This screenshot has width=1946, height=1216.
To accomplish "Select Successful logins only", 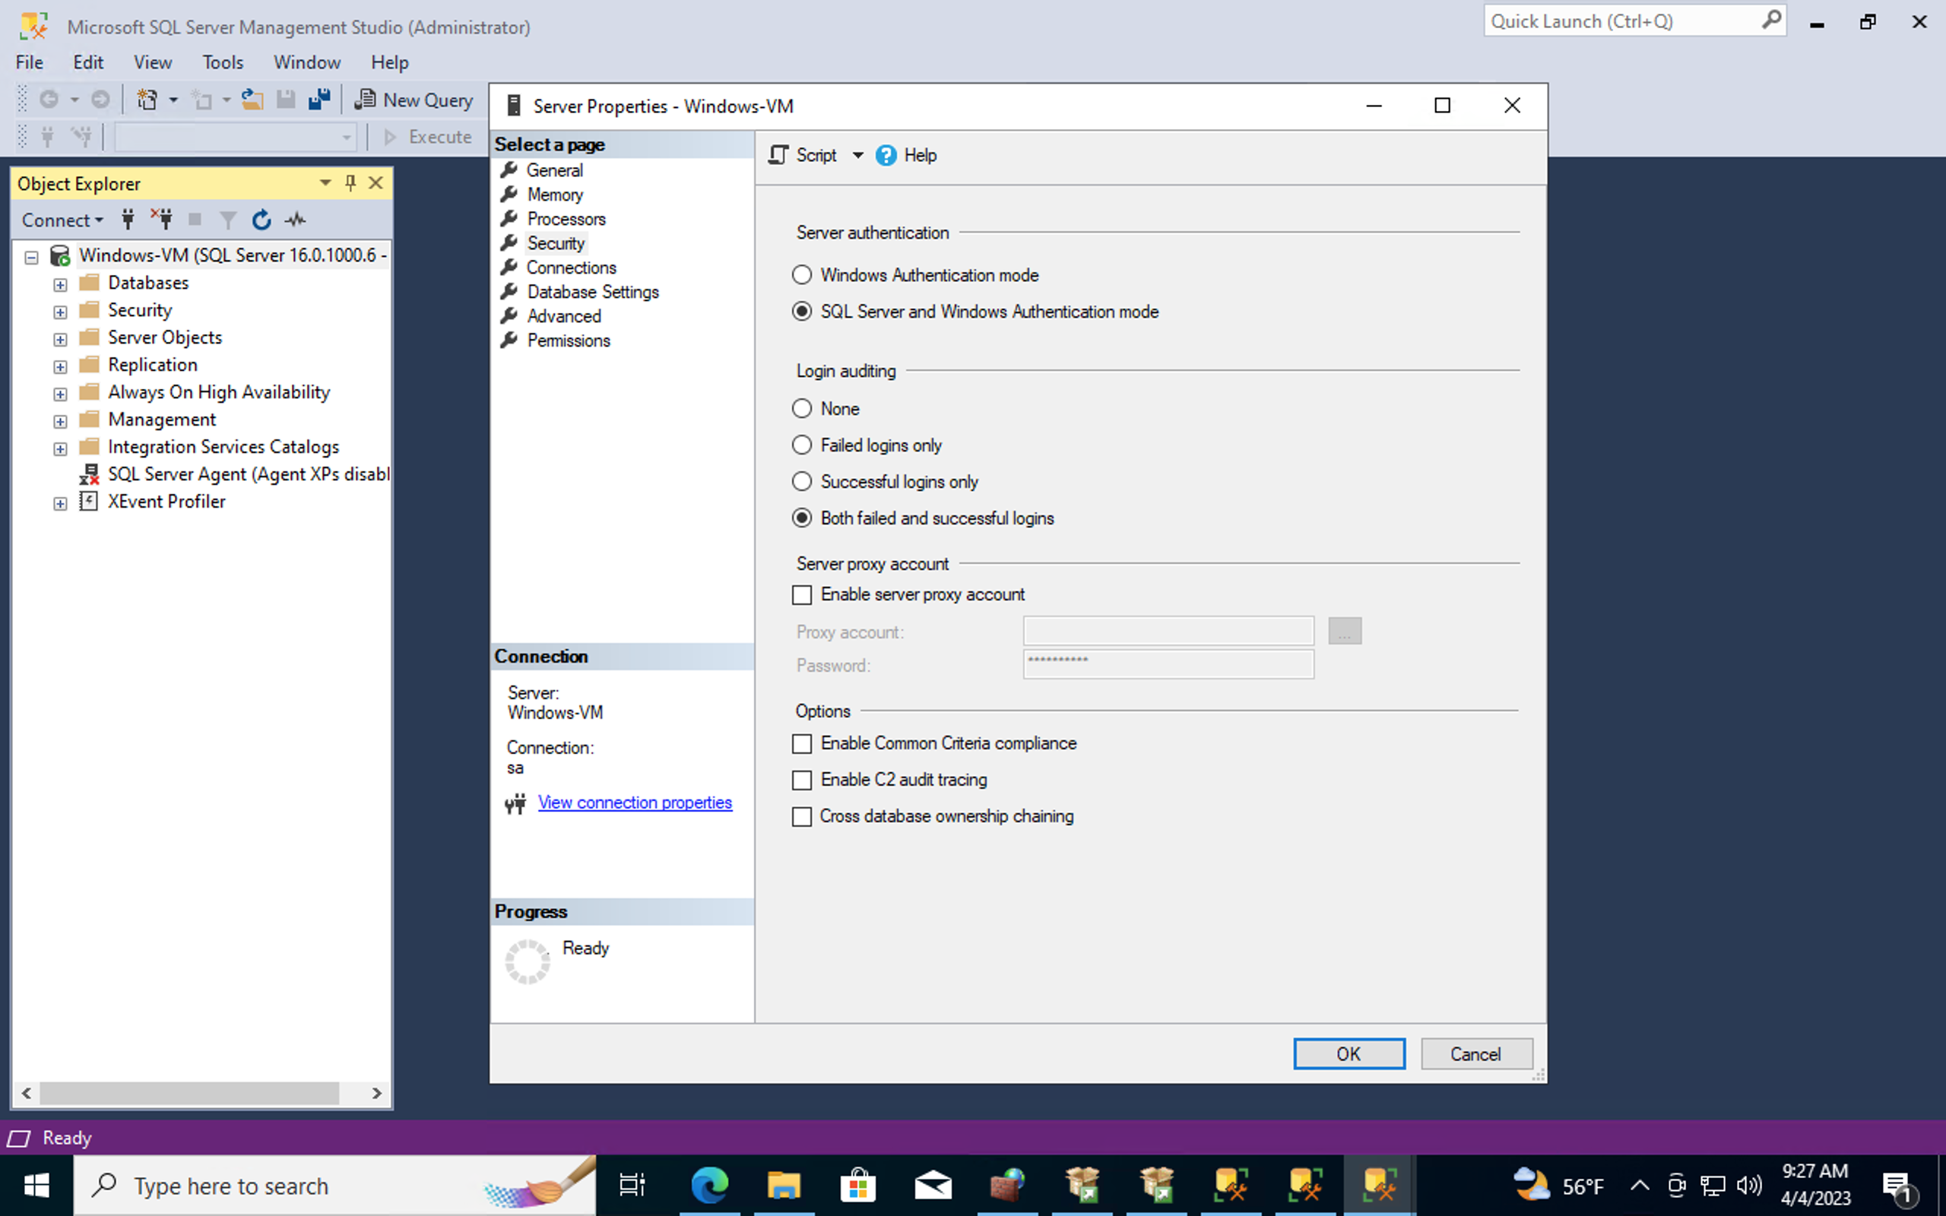I will [x=802, y=482].
